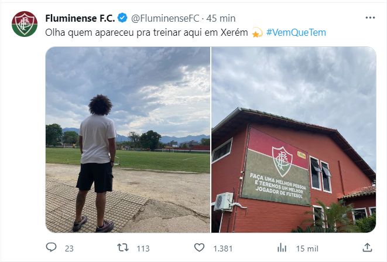Click the 23 replies count

69,249
